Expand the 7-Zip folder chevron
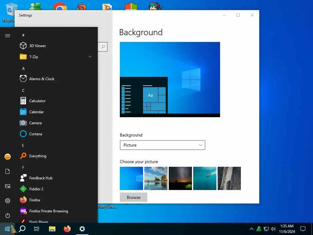This screenshot has height=235, width=313. pyautogui.click(x=90, y=57)
